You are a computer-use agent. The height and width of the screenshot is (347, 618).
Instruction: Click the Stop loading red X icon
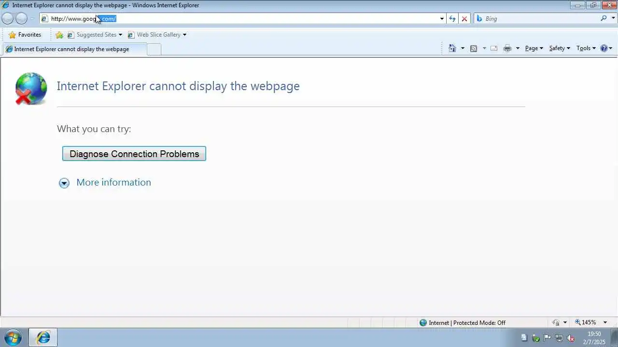(464, 19)
